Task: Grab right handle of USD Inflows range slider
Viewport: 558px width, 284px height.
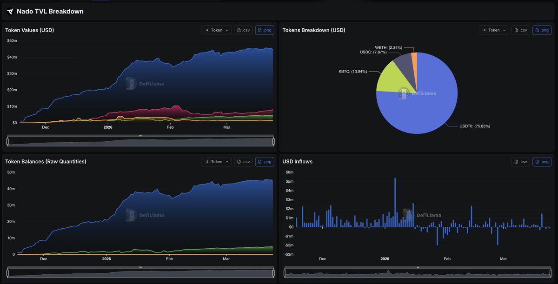Action: pyautogui.click(x=551, y=273)
